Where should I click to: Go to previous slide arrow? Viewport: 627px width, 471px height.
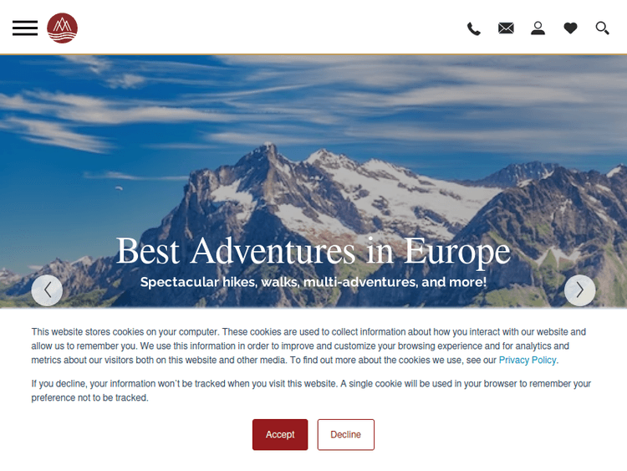(x=47, y=290)
